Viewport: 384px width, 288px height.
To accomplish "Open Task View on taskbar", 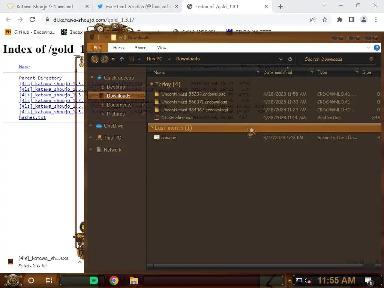I will pyautogui.click(x=49, y=280).
